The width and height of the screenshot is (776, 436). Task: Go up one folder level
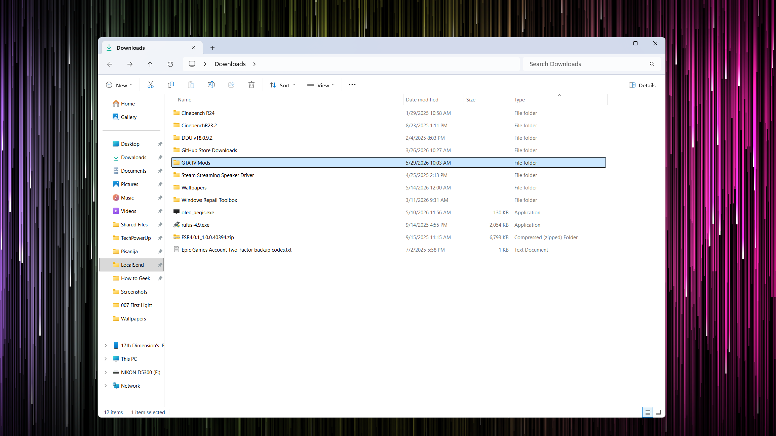pyautogui.click(x=150, y=64)
